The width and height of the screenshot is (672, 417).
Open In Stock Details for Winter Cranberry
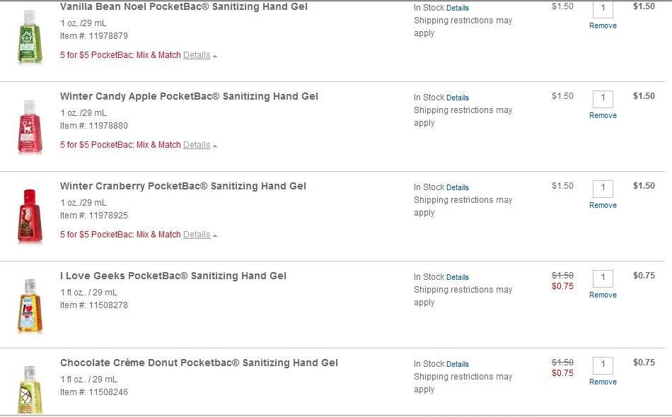pos(457,187)
